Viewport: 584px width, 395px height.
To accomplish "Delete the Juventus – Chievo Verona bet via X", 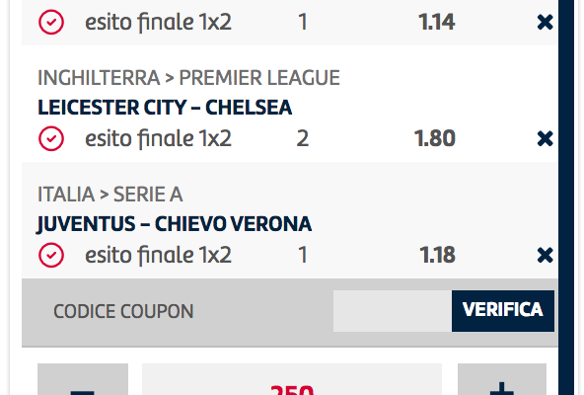I will click(545, 256).
